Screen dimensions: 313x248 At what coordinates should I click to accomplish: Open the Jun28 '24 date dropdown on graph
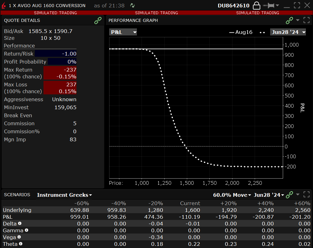pos(288,32)
